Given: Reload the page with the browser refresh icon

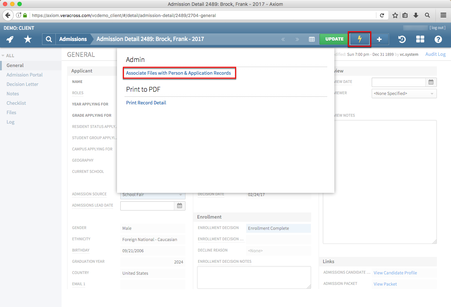Looking at the screenshot, I should 382,15.
